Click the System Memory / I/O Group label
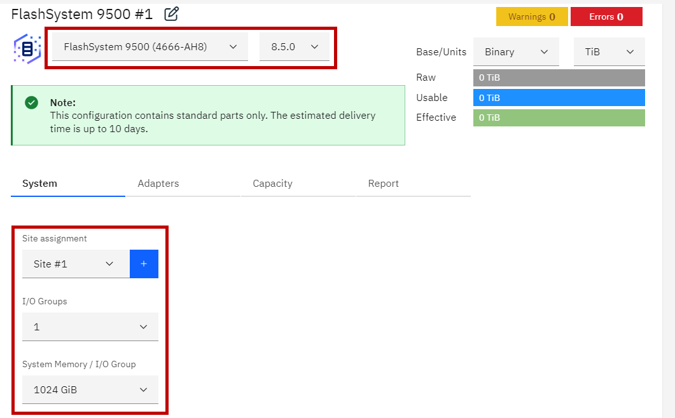 79,364
